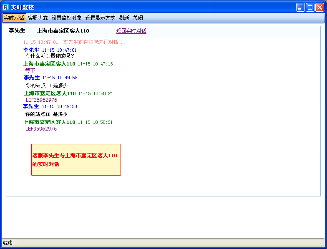327x249 pixels.
Task: Minimize the 实时监控 window
Action: click(x=300, y=8)
